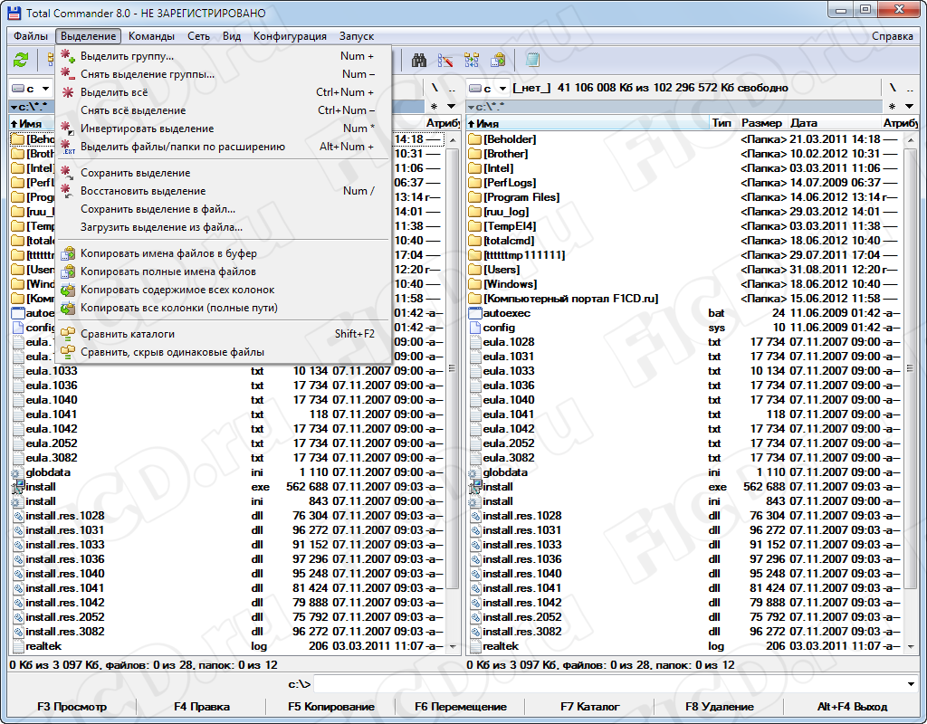Choose 'Копировать полные имена файлов'
This screenshot has width=927, height=724.
tap(224, 271)
